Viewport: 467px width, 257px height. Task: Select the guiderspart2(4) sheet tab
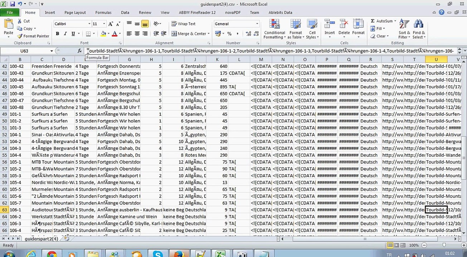coord(41,238)
